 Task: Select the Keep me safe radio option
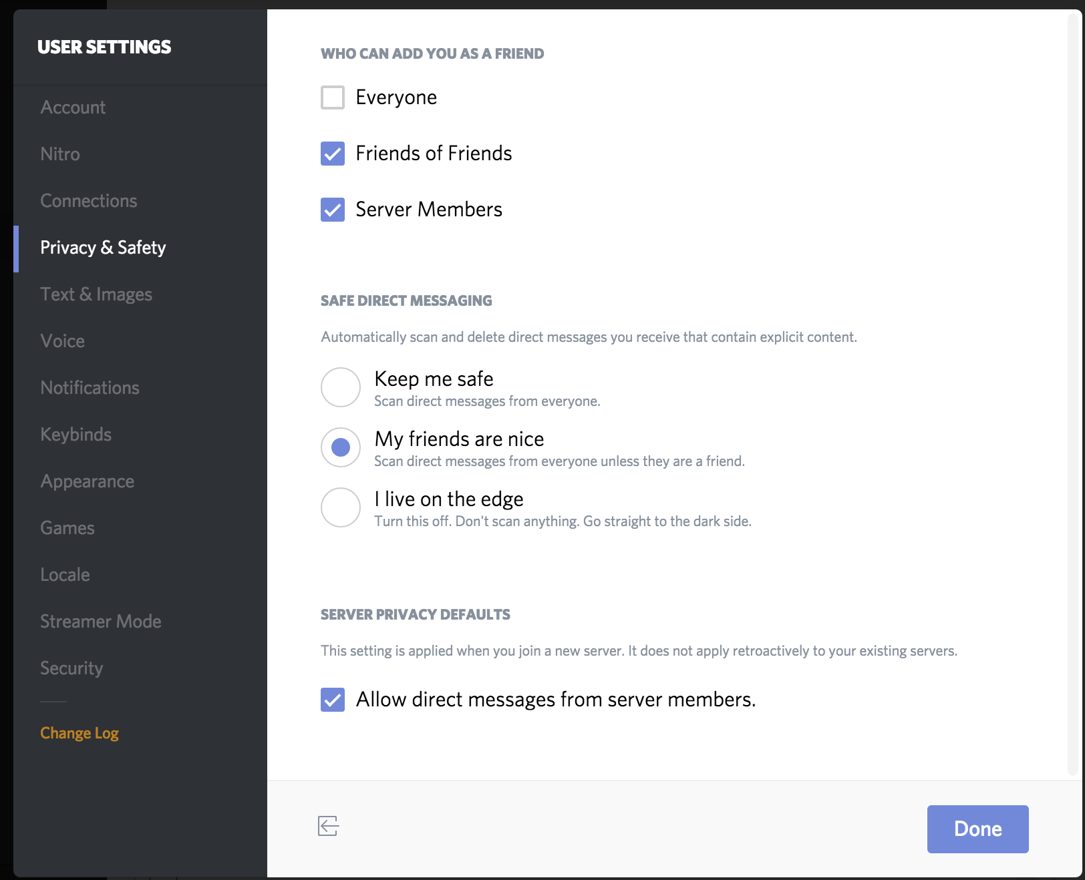click(341, 387)
